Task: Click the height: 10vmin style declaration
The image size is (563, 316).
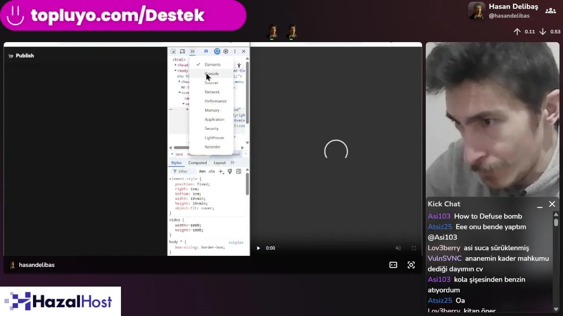Action: [x=191, y=204]
